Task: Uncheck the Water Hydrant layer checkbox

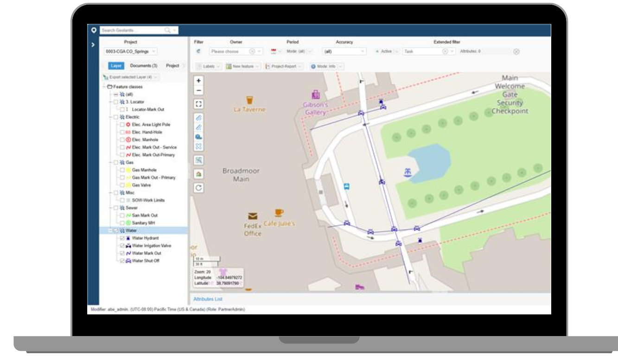Action: pos(122,238)
